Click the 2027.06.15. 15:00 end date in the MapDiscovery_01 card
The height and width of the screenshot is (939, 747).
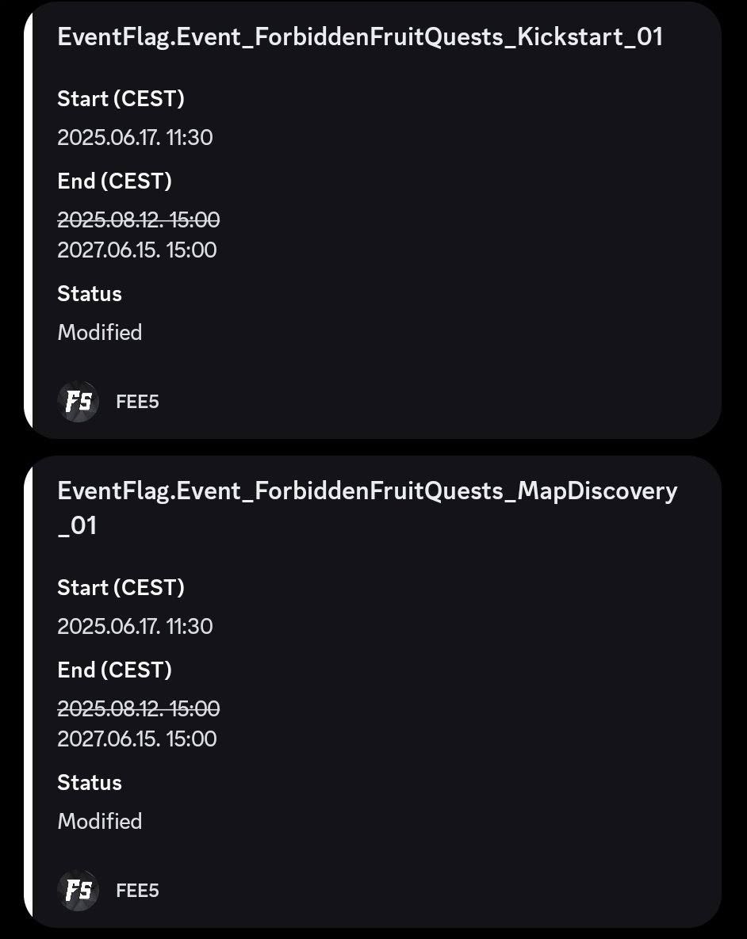click(x=137, y=739)
